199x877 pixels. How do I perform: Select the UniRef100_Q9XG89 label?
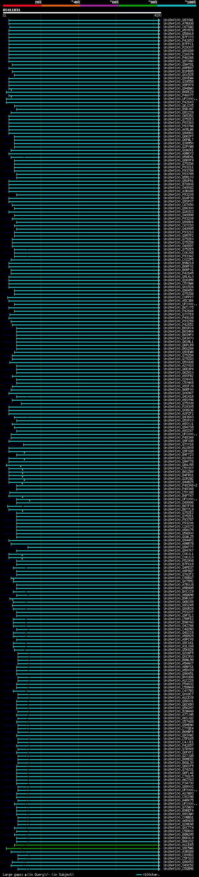coord(178,51)
